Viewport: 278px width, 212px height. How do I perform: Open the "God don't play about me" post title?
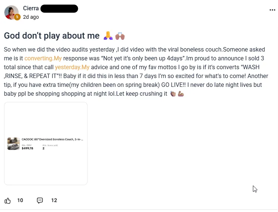52,36
